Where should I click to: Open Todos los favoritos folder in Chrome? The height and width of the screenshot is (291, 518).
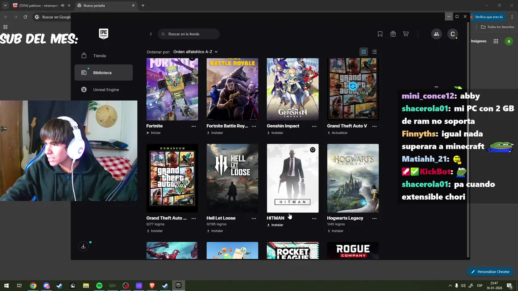point(498,27)
